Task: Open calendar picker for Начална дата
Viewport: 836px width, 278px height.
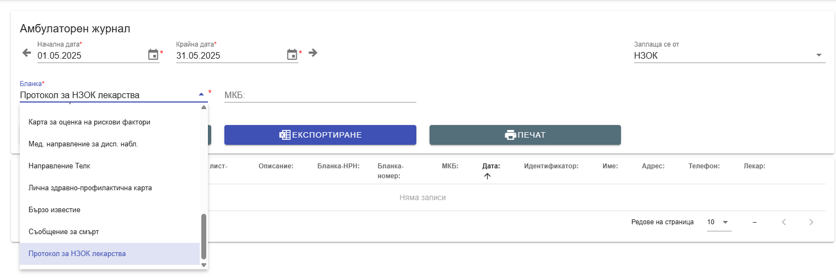Action: (x=154, y=55)
